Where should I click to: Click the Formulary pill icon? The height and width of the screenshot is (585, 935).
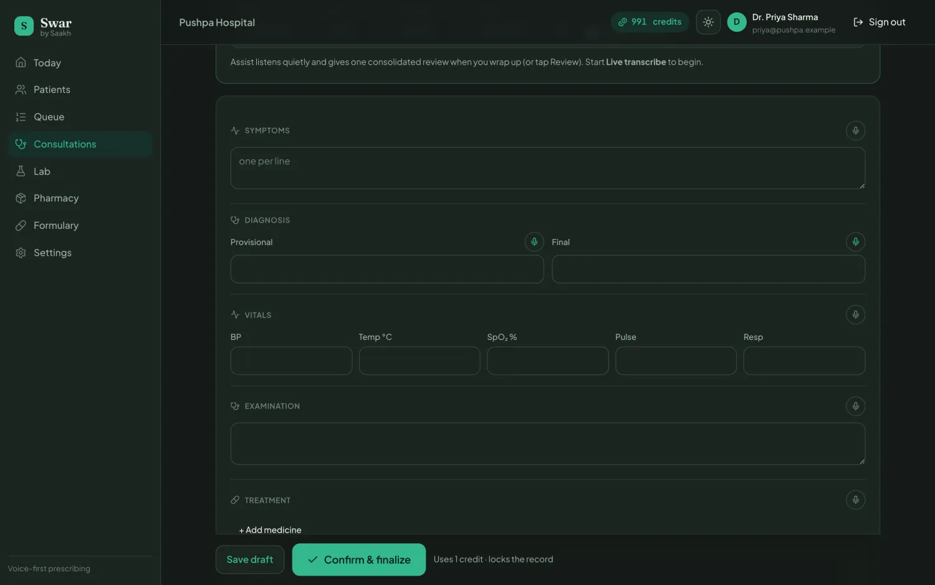click(21, 225)
